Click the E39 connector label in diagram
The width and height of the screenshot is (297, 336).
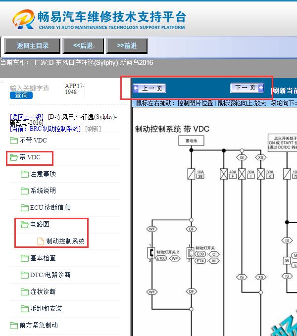click(x=200, y=254)
